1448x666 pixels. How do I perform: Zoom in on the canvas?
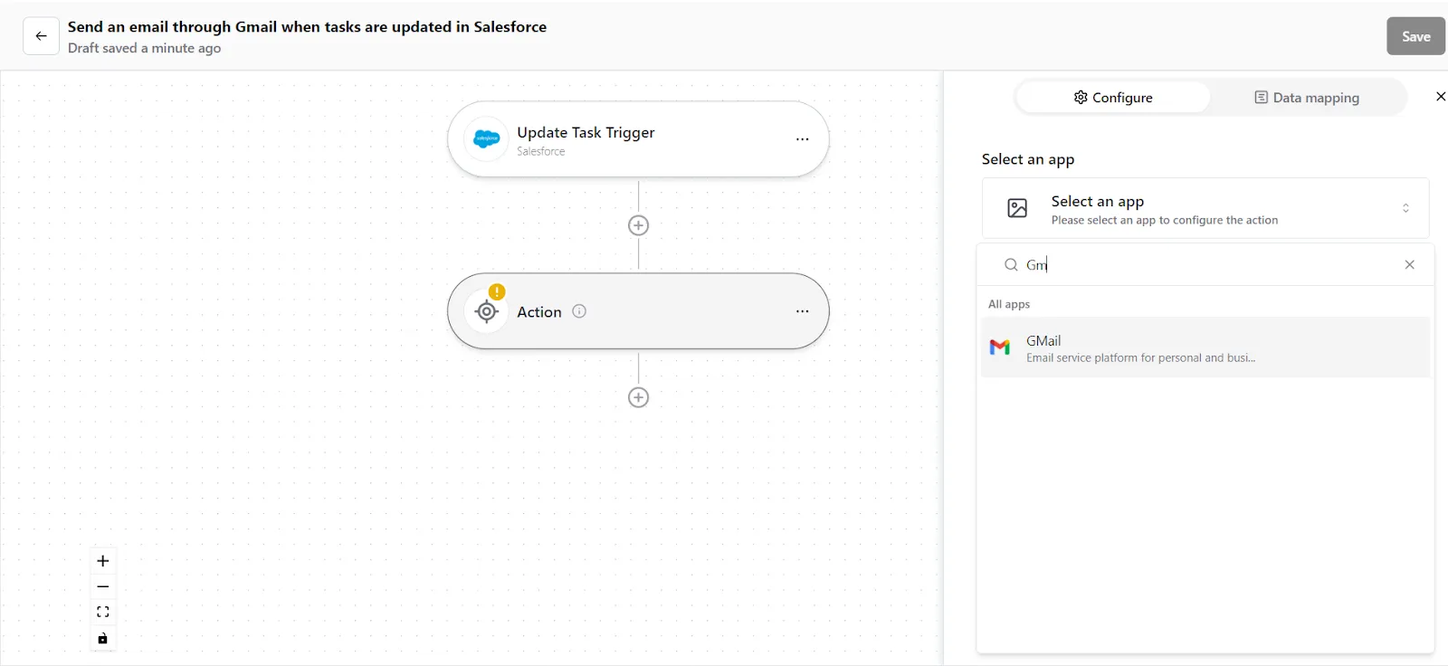coord(103,561)
